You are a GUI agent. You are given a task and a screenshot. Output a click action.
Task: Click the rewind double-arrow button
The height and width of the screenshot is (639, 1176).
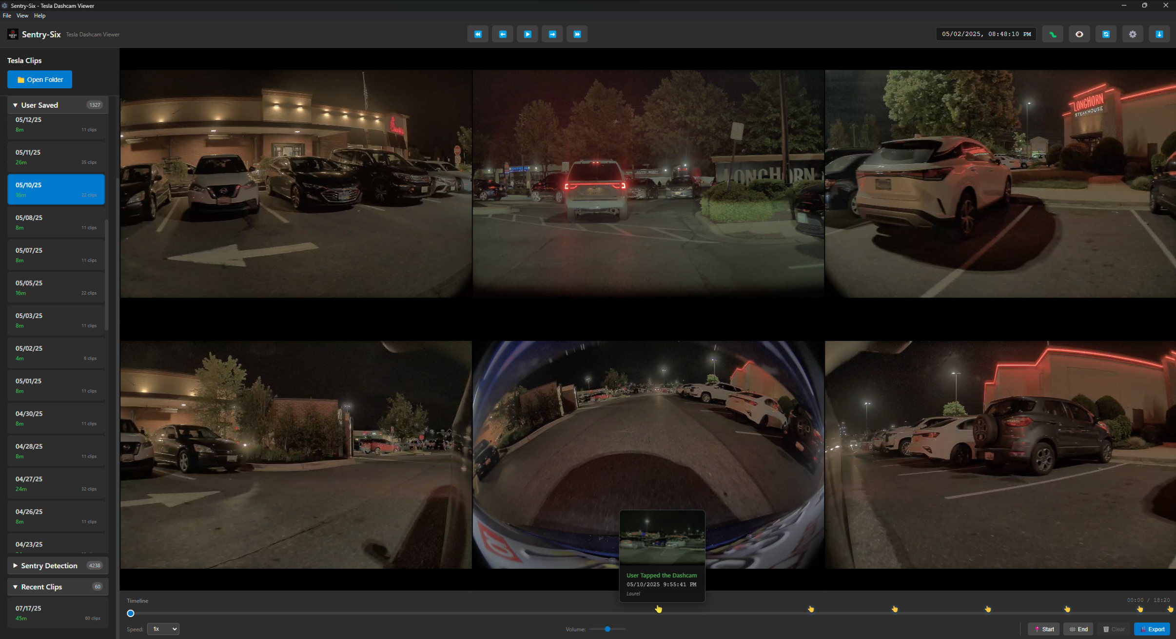(477, 34)
